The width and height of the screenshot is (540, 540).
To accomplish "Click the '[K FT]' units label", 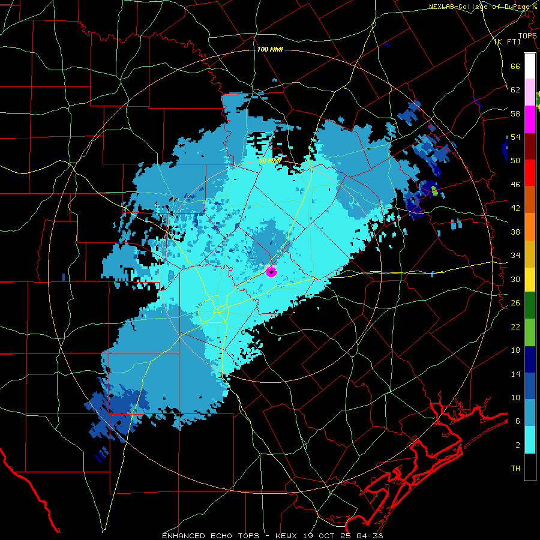I will [x=507, y=42].
